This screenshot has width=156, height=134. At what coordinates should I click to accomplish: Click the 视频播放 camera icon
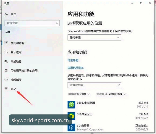[x=6, y=80]
